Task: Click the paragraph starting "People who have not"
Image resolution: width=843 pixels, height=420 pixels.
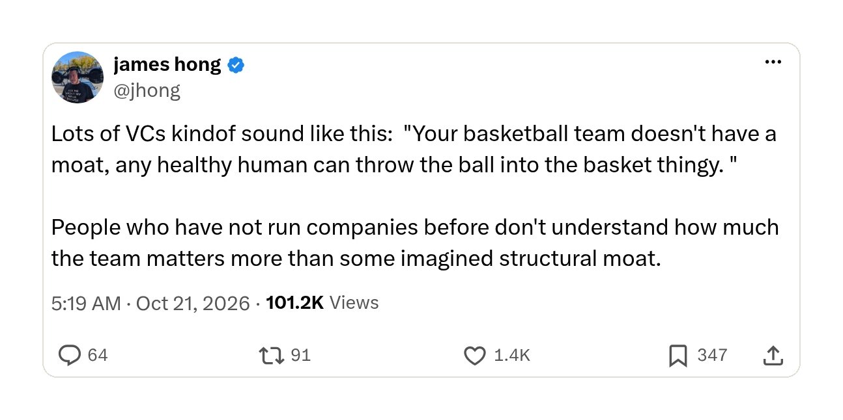Action: click(415, 243)
